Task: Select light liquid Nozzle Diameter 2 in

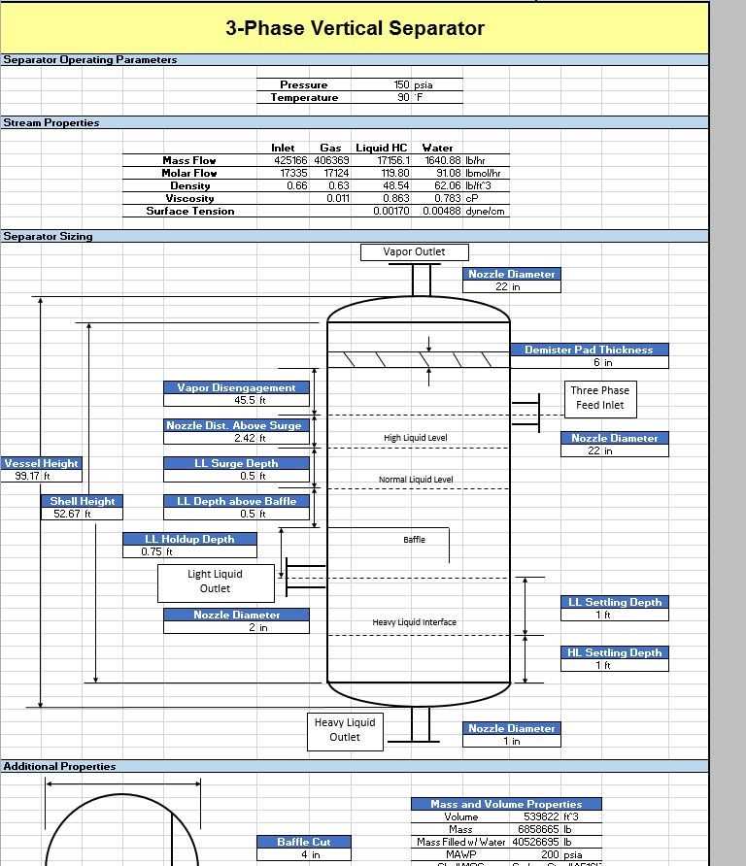Action: tap(236, 627)
